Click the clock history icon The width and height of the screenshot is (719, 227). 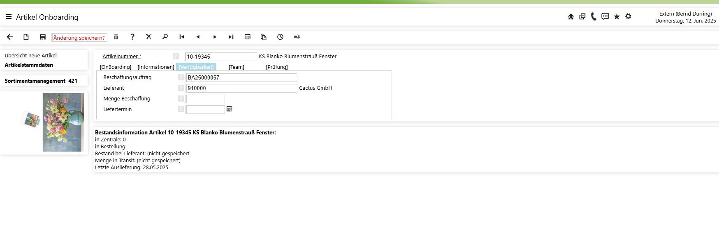pyautogui.click(x=280, y=37)
